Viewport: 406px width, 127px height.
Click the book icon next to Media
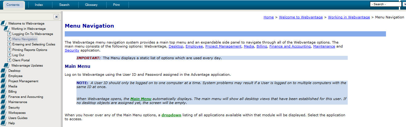(x=3, y=87)
